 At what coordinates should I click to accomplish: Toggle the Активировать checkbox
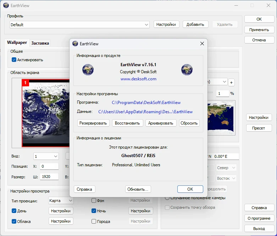click(x=14, y=60)
